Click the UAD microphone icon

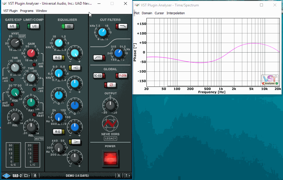(35, 175)
